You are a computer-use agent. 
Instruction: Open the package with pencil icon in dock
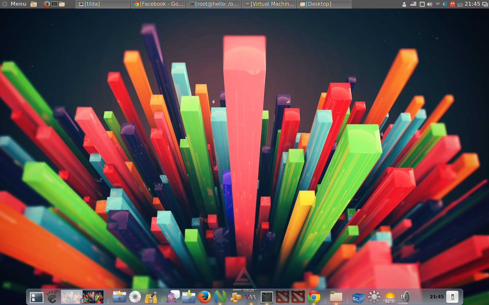point(151,297)
